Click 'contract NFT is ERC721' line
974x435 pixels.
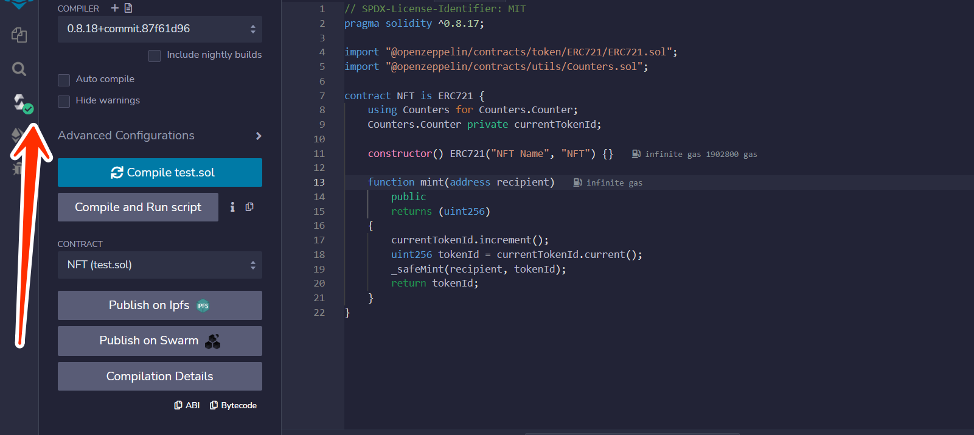[414, 96]
